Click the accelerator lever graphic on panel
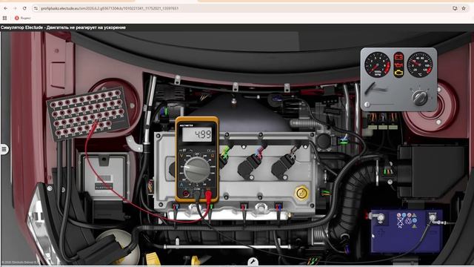 (x=375, y=88)
